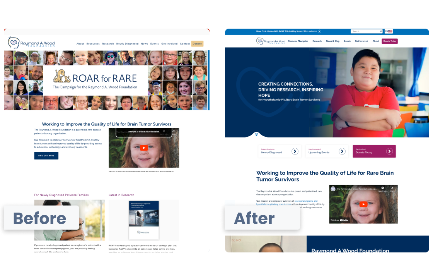Open About in After site menu
Viewport: 433px width, 271px height.
(376, 41)
